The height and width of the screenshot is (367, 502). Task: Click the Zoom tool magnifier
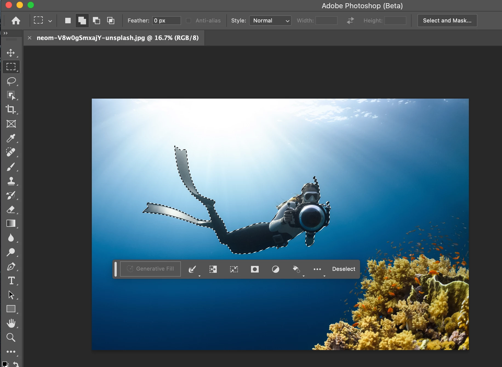click(x=11, y=337)
